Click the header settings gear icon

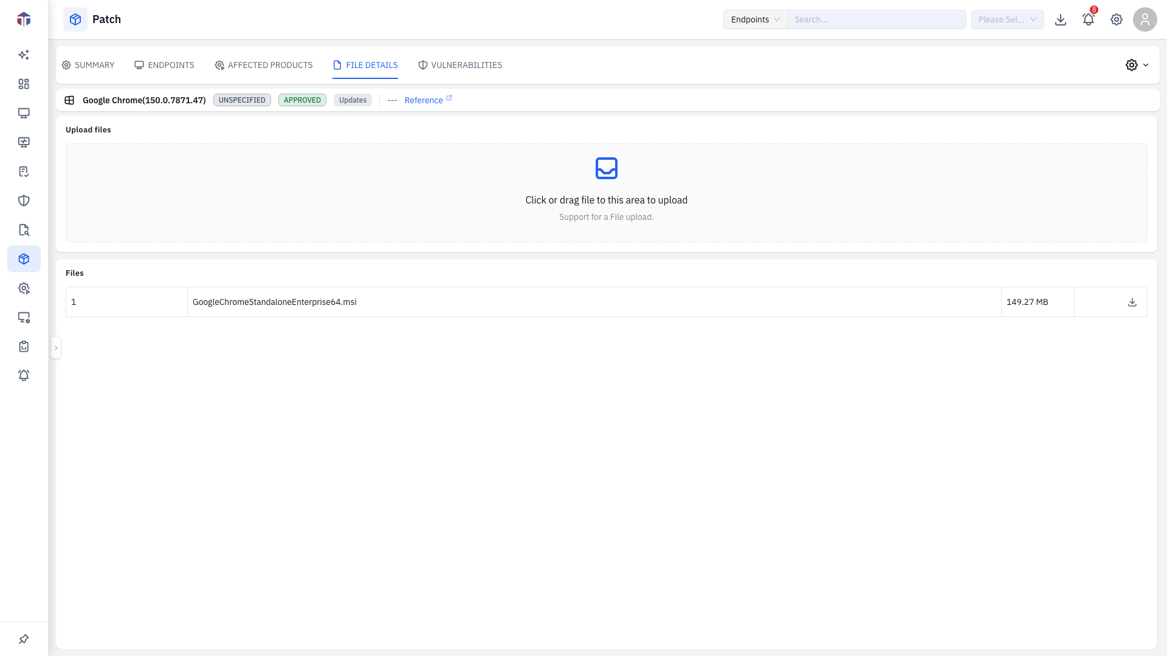1117,19
